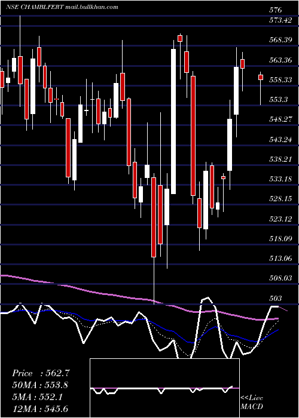Click the 538.21 price axis label
The width and height of the screenshot is (299, 418).
pyautogui.click(x=280, y=159)
